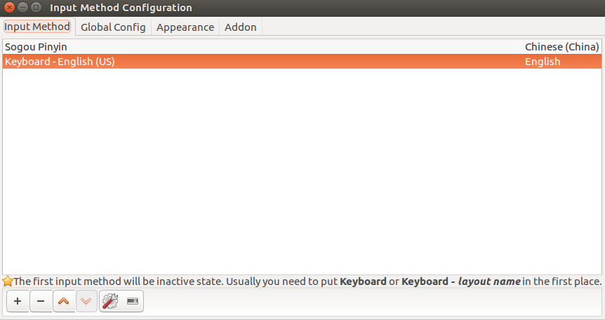605x320 pixels.
Task: Move selected input method down
Action: pos(86,301)
